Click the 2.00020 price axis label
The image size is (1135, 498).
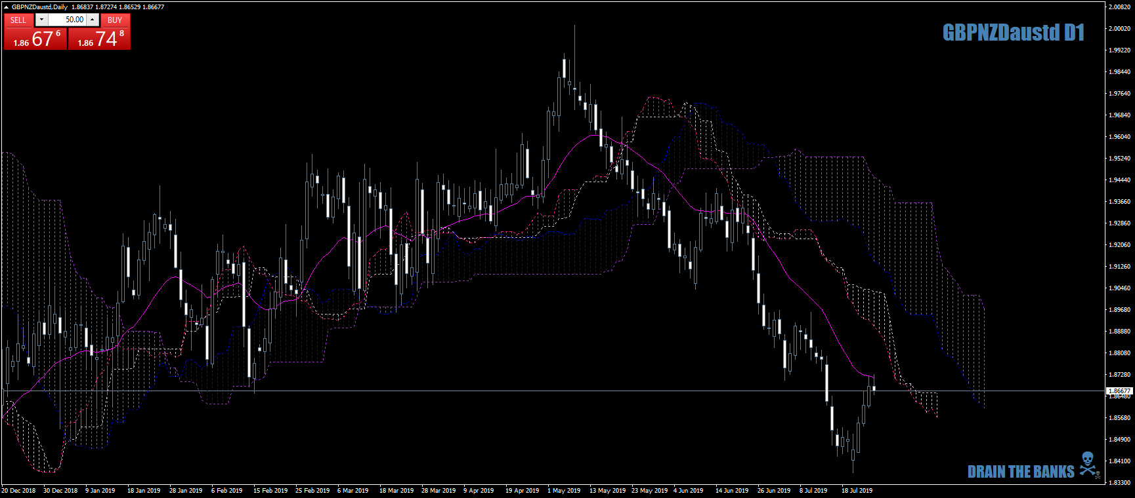1119,28
